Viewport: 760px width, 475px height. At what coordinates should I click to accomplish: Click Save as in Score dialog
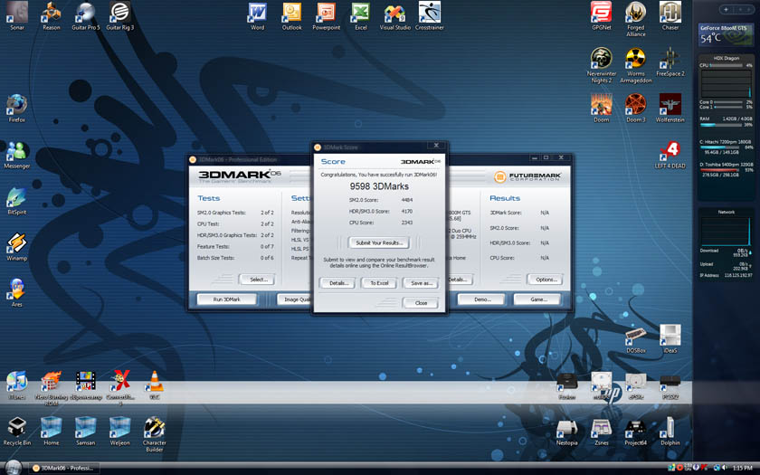(x=421, y=283)
